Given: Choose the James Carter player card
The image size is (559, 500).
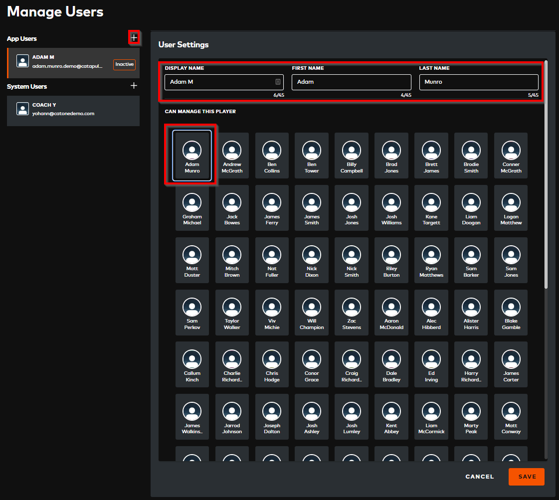Looking at the screenshot, I should (x=511, y=364).
